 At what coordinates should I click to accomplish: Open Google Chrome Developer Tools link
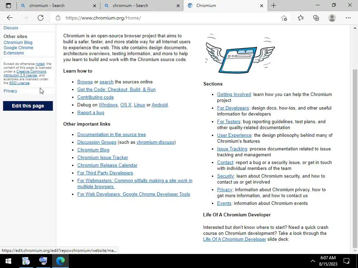coord(134,194)
